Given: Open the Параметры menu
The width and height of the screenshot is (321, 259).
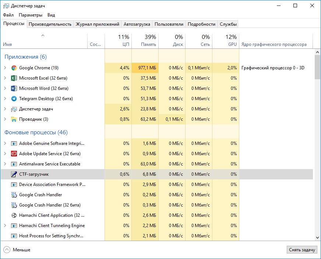Looking at the screenshot, I should 31,15.
